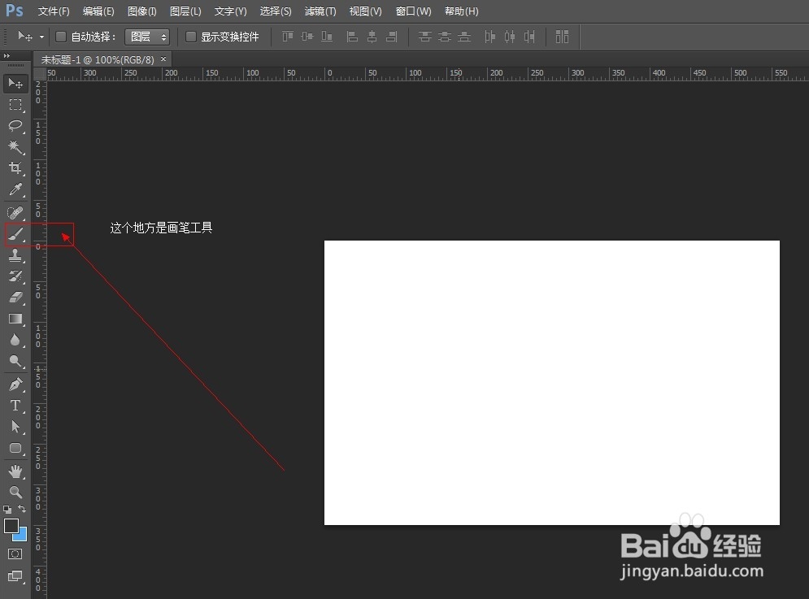Click the foreground color swatch
Screen dimensions: 809x599
(x=11, y=527)
